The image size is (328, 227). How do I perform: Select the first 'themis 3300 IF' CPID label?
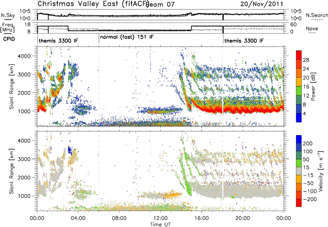58,41
